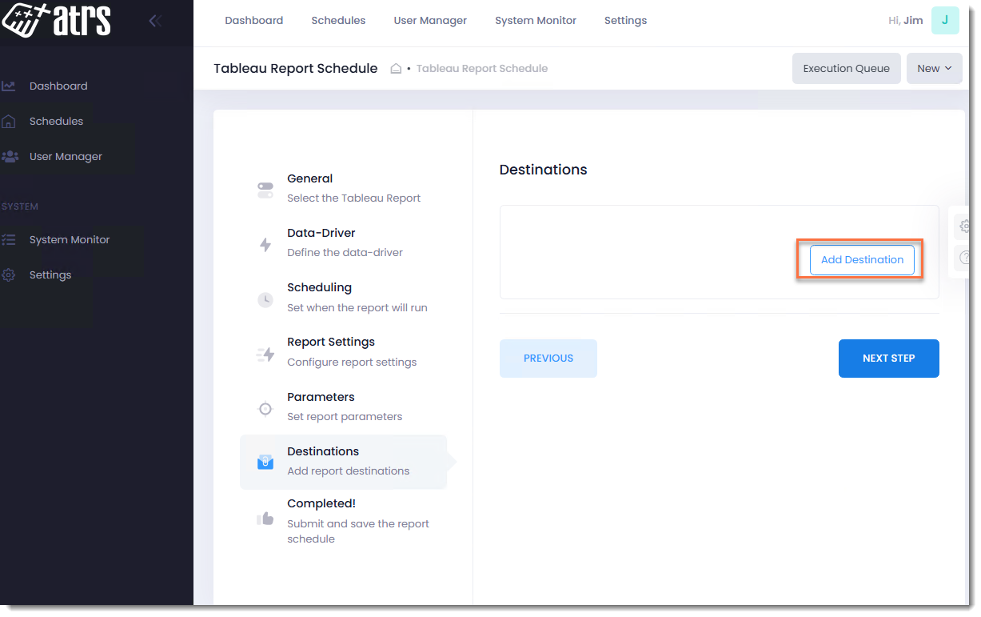981x617 pixels.
Task: Open Dashboard in top navigation
Action: tap(253, 21)
